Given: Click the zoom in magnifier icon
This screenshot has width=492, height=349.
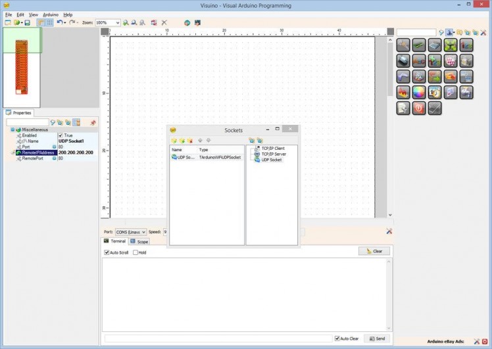Looking at the screenshot, I should (126, 22).
